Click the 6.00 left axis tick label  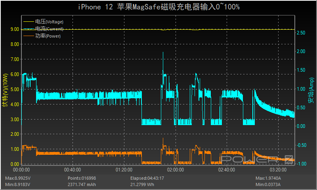(15, 74)
